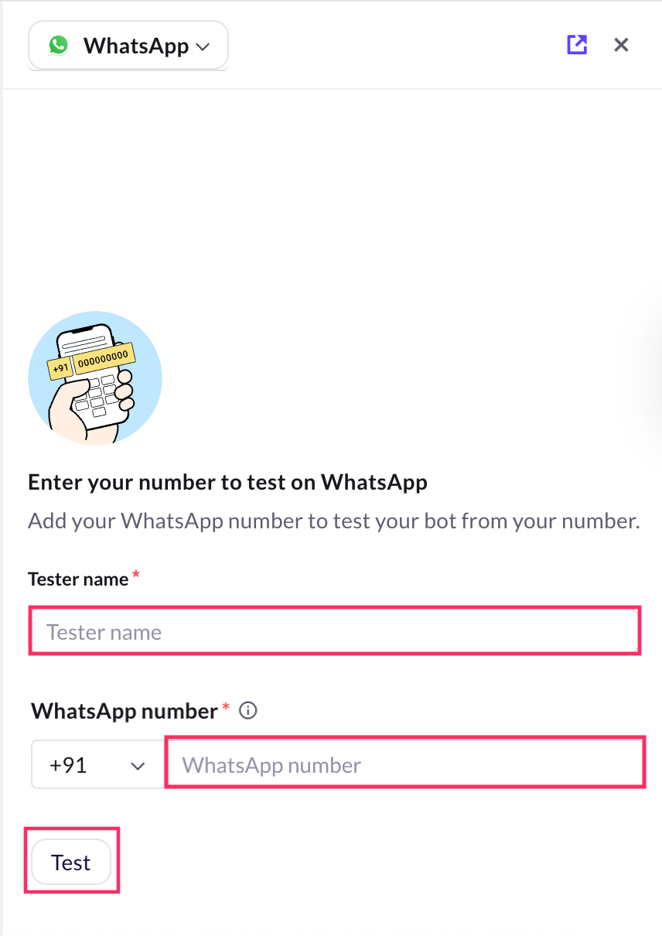The width and height of the screenshot is (662, 936).
Task: Click the WhatsApp channel name text
Action: click(136, 46)
